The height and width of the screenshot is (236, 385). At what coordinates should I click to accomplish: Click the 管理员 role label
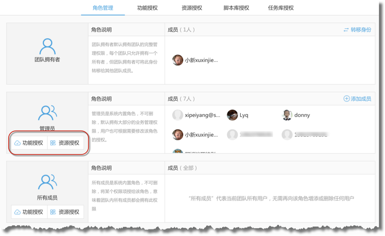pos(47,128)
